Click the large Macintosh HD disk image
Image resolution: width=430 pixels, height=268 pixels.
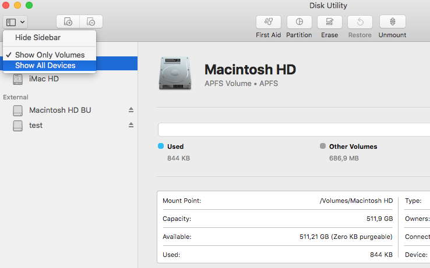[175, 73]
